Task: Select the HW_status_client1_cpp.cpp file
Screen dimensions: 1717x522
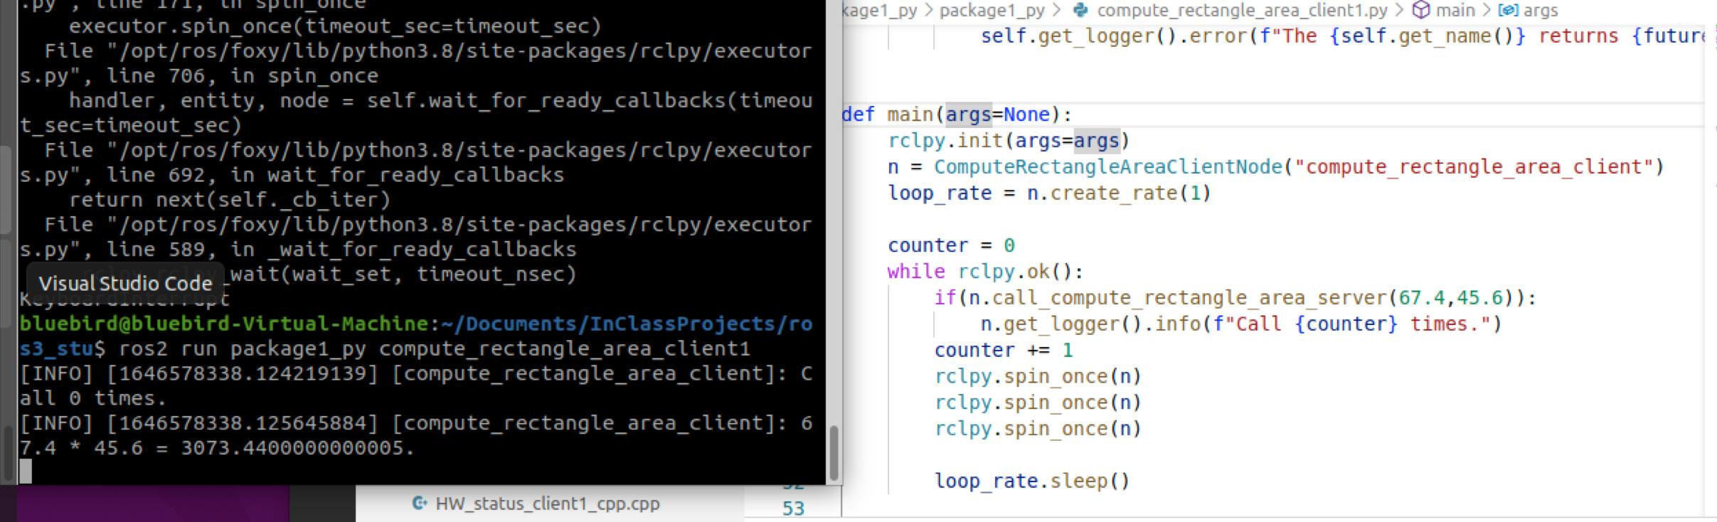Action: click(x=547, y=504)
